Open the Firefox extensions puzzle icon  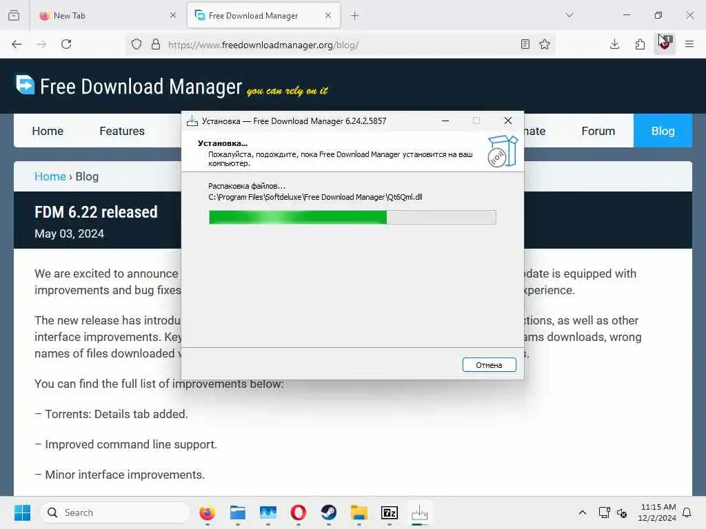(640, 44)
